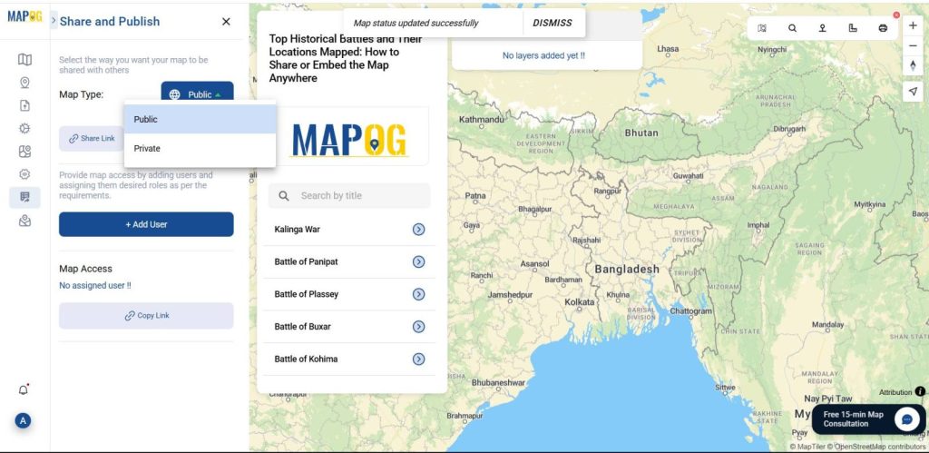Click the basemap switcher icon in map toolbar

[x=762, y=28]
